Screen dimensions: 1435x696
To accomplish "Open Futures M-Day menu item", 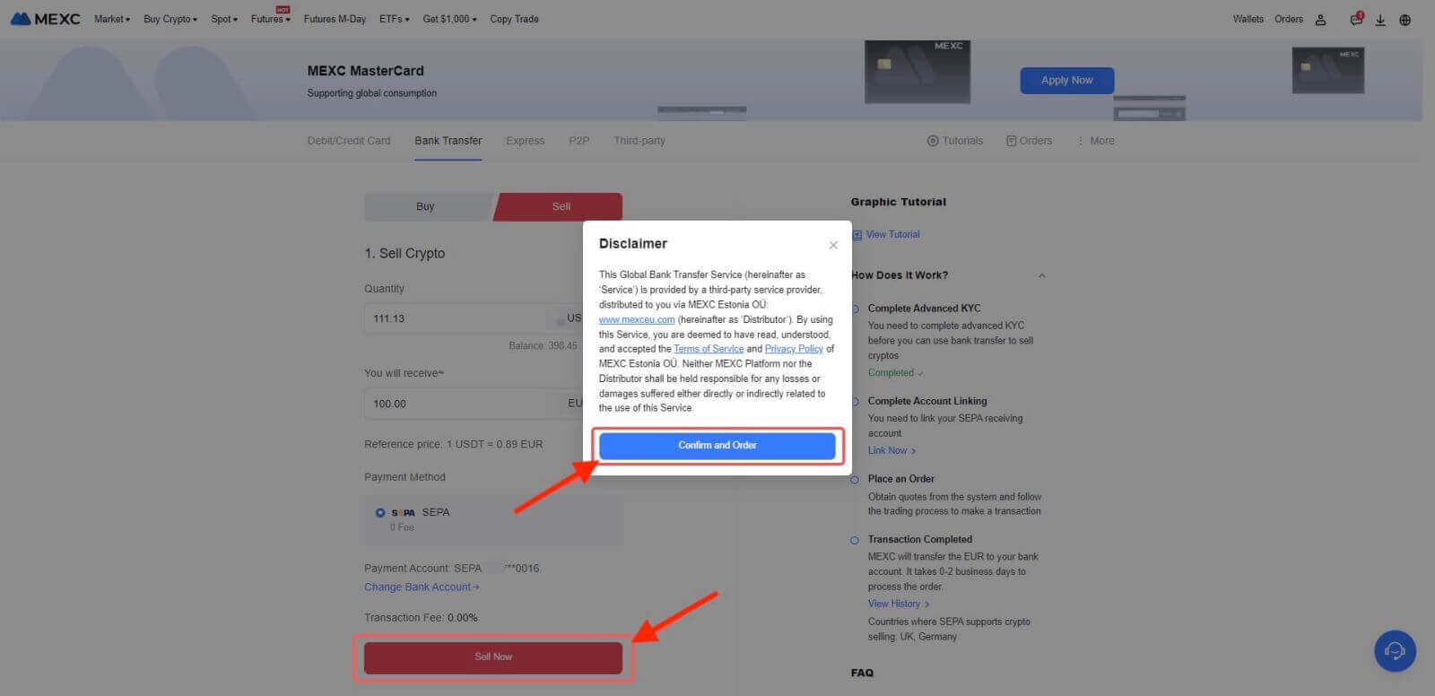I will (x=335, y=19).
